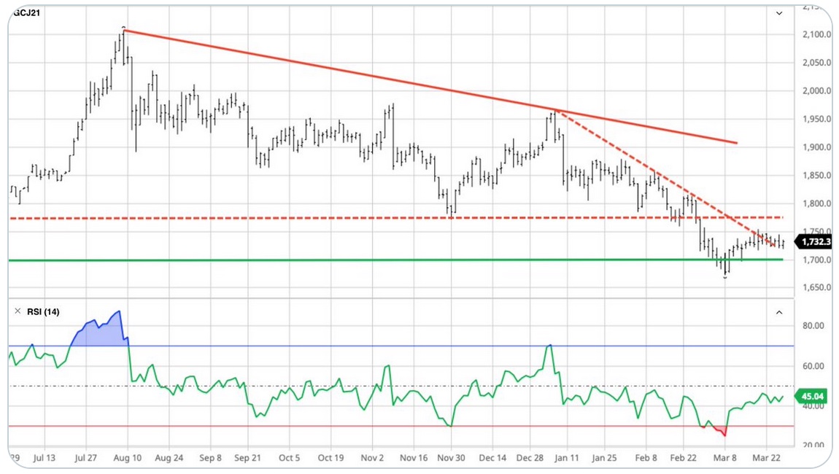Open settings from the RSI (14) label
This screenshot has width=839, height=474.
[42, 312]
